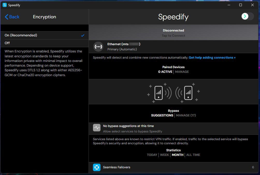Show ALL TIME statistics
Image resolution: width=260 pixels, height=175 pixels.
click(x=193, y=155)
